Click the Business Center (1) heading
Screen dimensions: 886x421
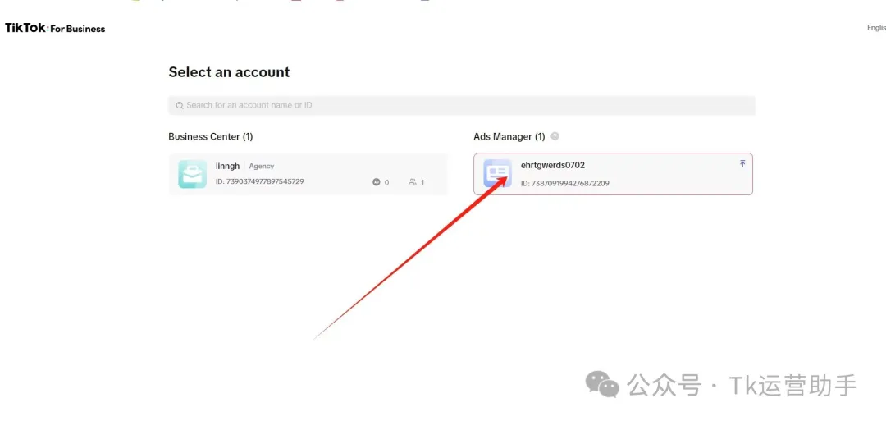210,136
